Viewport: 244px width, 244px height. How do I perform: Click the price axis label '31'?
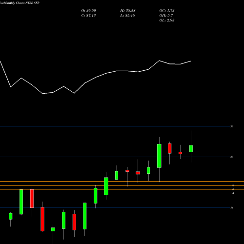pyautogui.click(x=232, y=207)
